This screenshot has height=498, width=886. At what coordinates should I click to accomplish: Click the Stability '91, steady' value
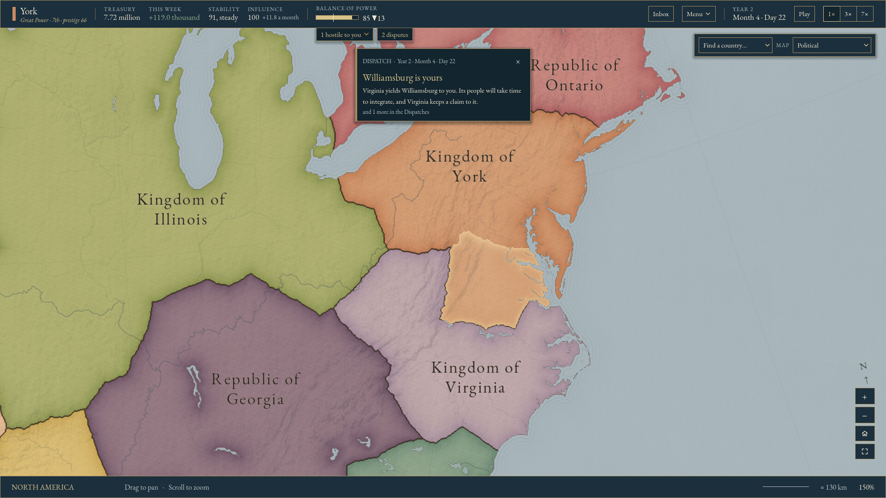tap(223, 18)
